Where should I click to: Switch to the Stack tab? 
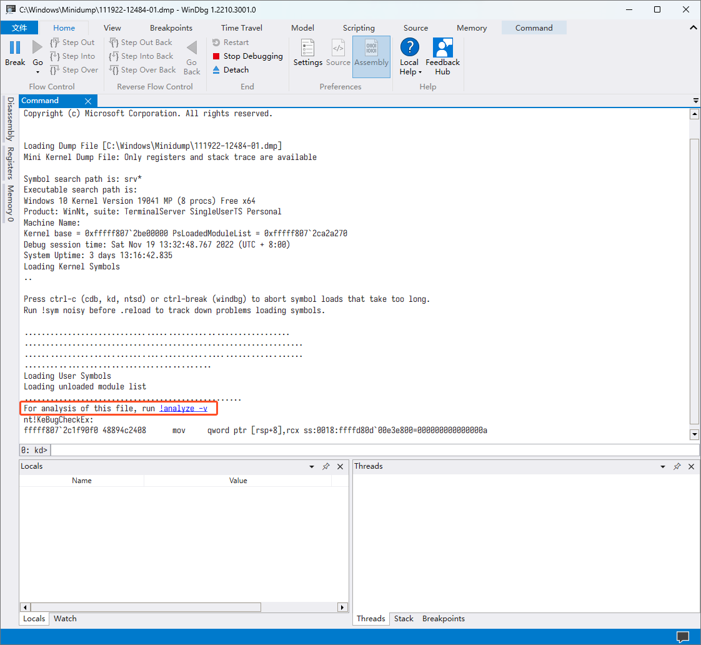click(x=404, y=619)
